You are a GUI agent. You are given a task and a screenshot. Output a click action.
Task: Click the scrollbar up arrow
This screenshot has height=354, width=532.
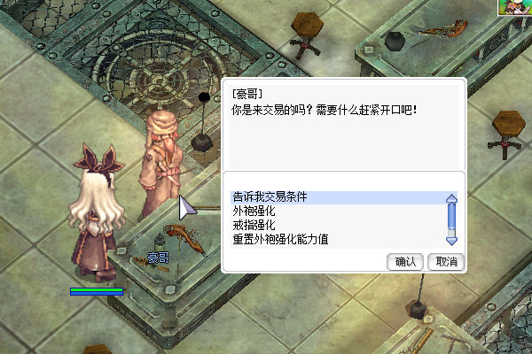click(451, 198)
